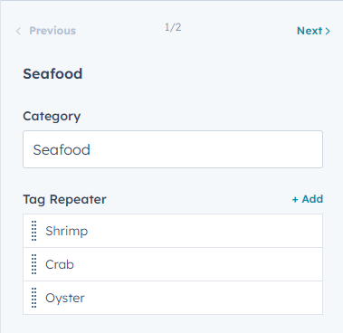Open the Oyster tag row
Screen dimensions: 343x333
(173, 298)
